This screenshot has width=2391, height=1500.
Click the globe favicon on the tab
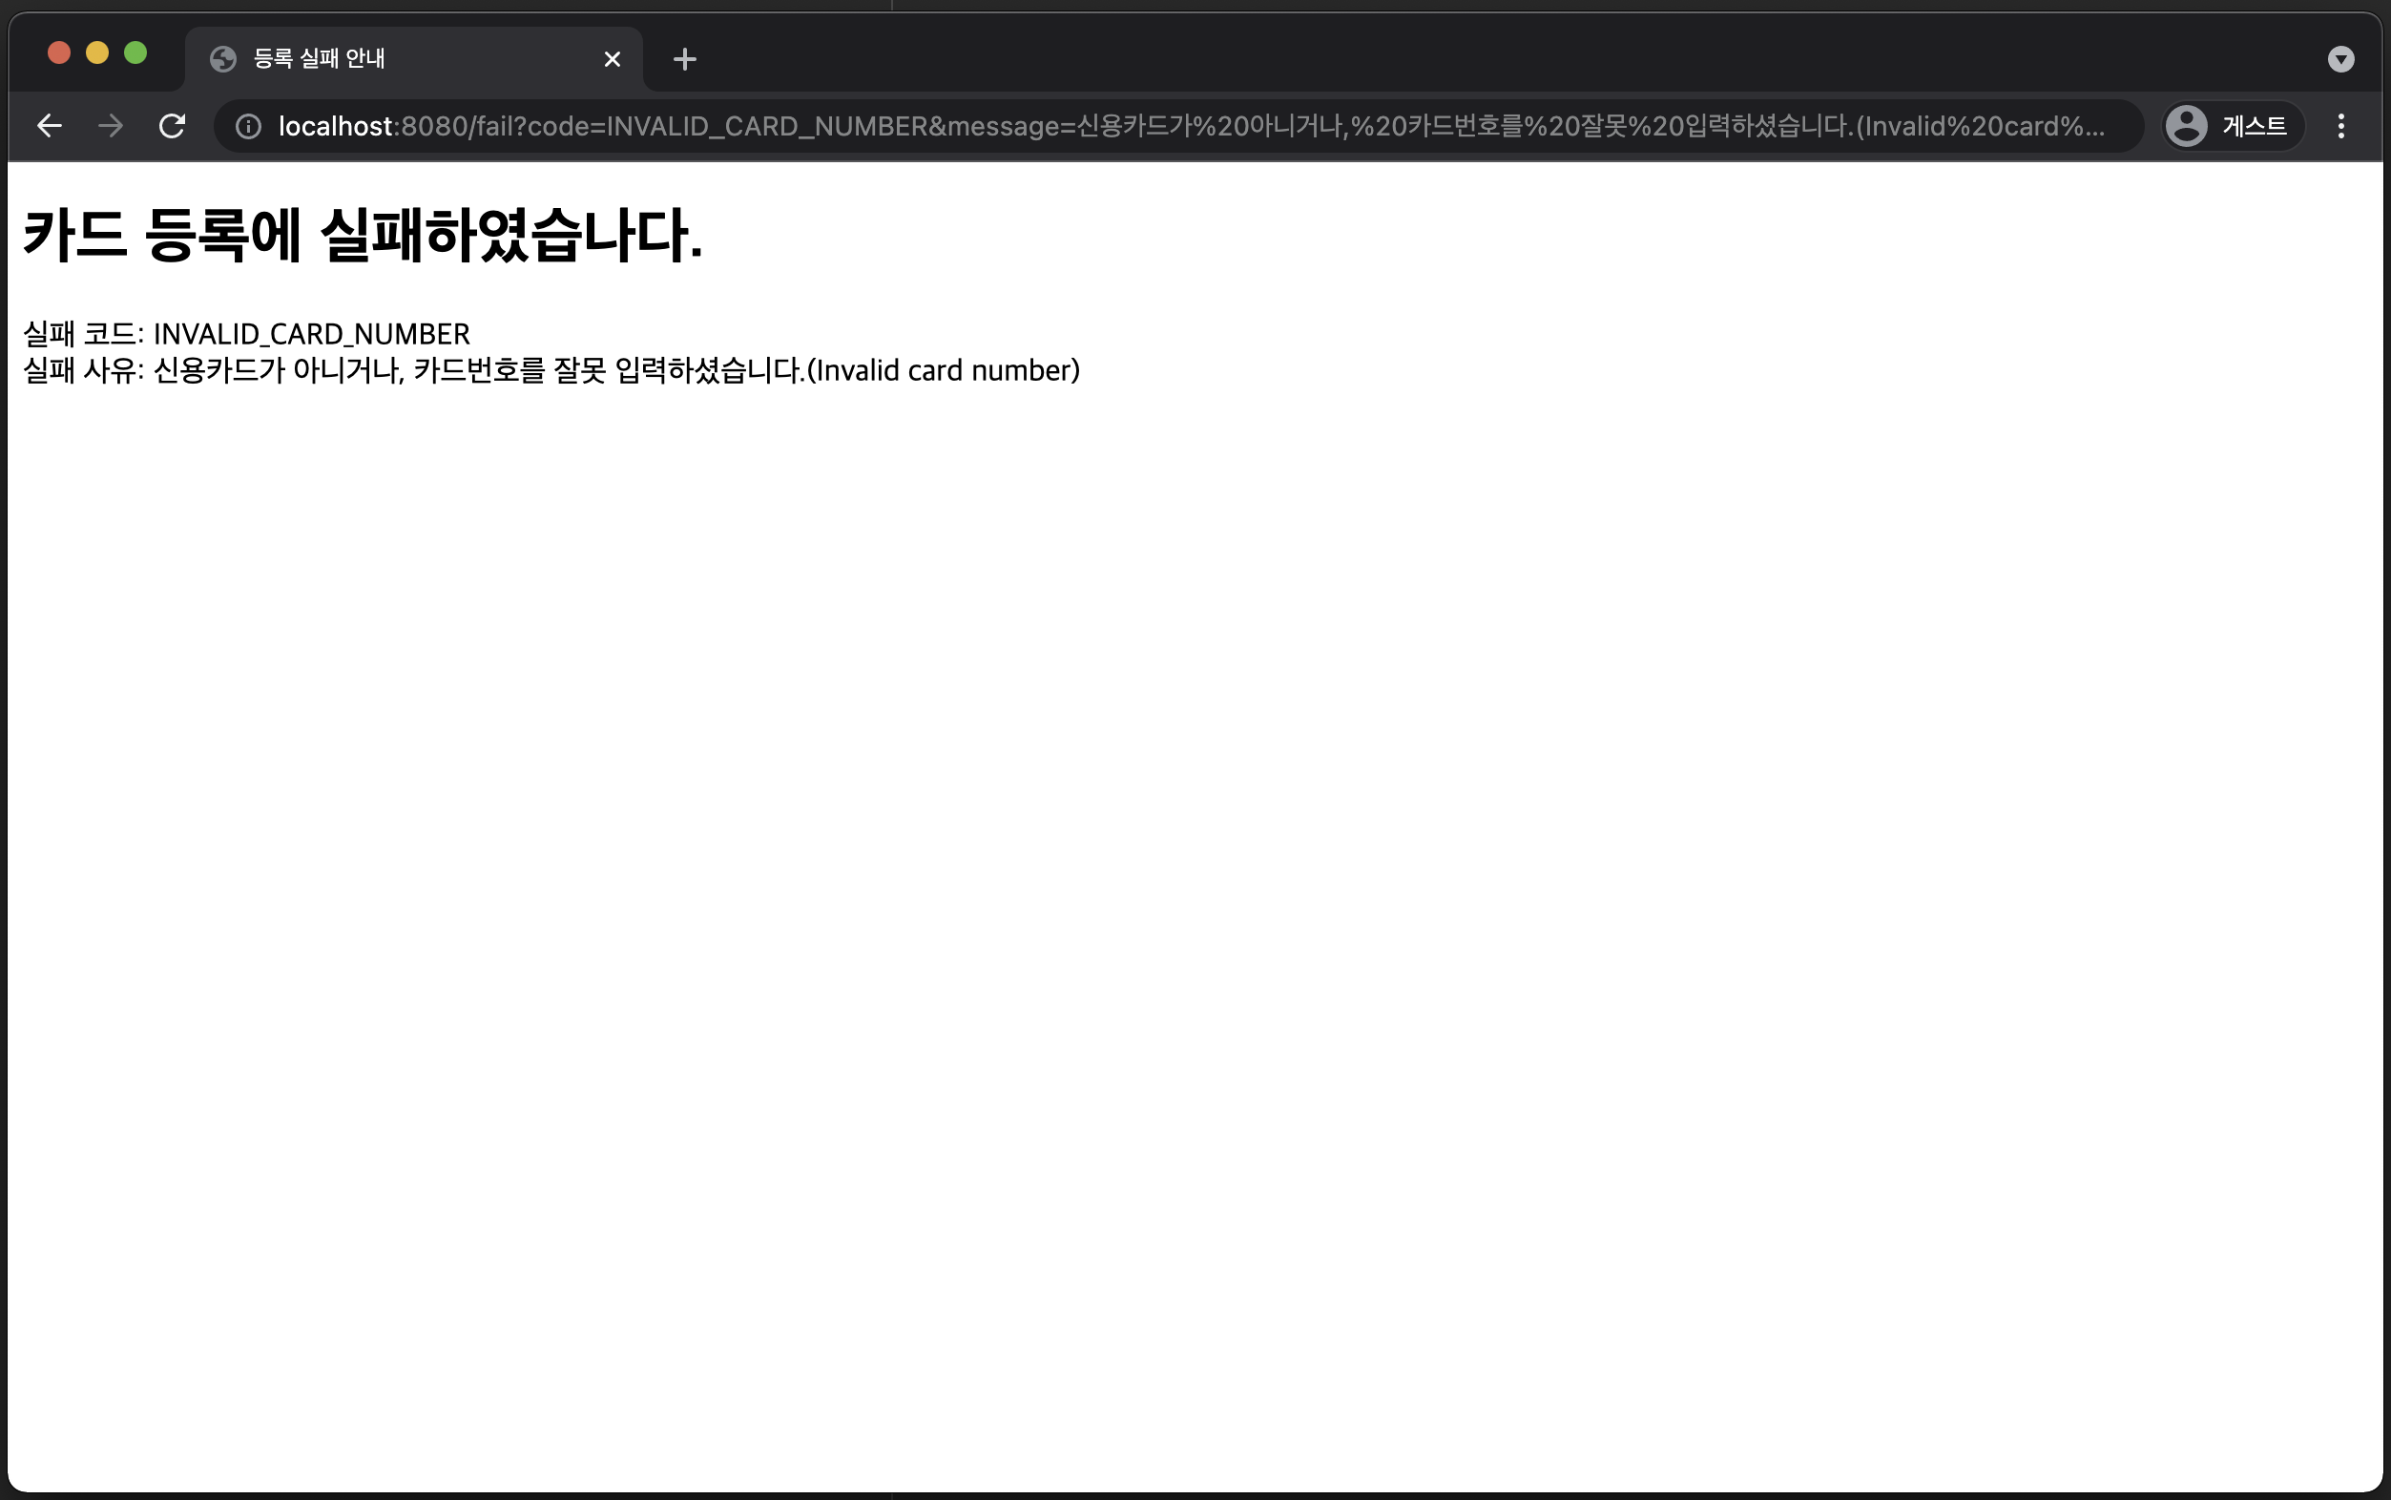[x=223, y=59]
